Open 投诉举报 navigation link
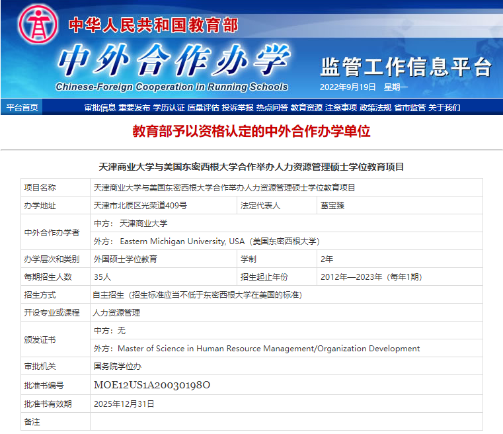Viewport: 503px width, 434px height. pos(237,108)
